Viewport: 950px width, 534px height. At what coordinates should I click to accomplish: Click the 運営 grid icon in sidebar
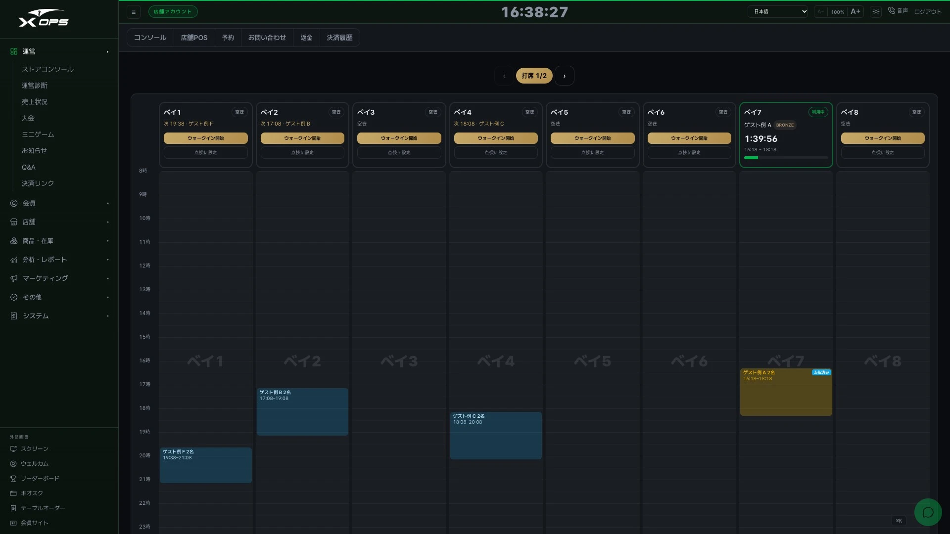(14, 51)
